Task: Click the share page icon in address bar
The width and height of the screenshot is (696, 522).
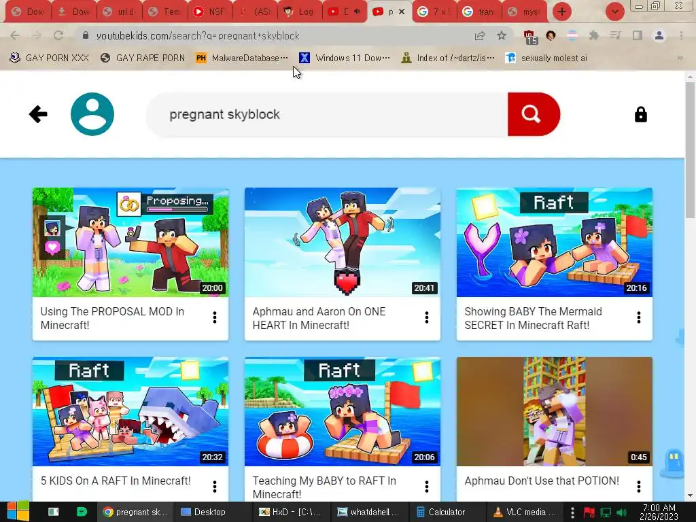Action: click(x=480, y=35)
